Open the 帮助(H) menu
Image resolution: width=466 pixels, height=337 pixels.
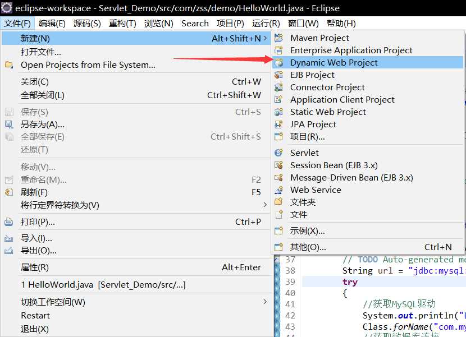point(341,23)
